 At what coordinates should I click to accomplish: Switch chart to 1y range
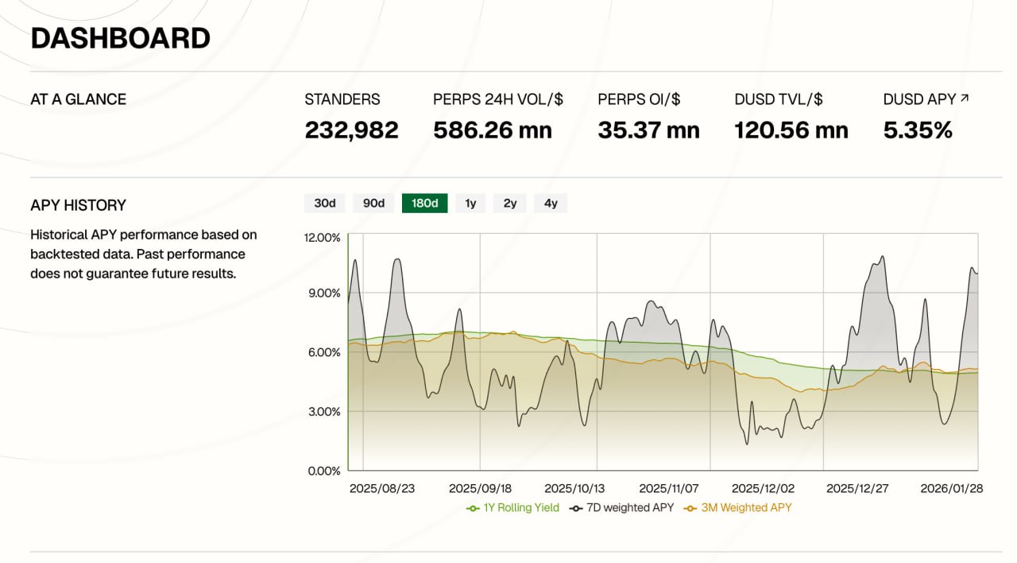click(470, 204)
